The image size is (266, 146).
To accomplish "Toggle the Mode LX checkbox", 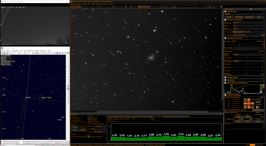I will coord(258,41).
